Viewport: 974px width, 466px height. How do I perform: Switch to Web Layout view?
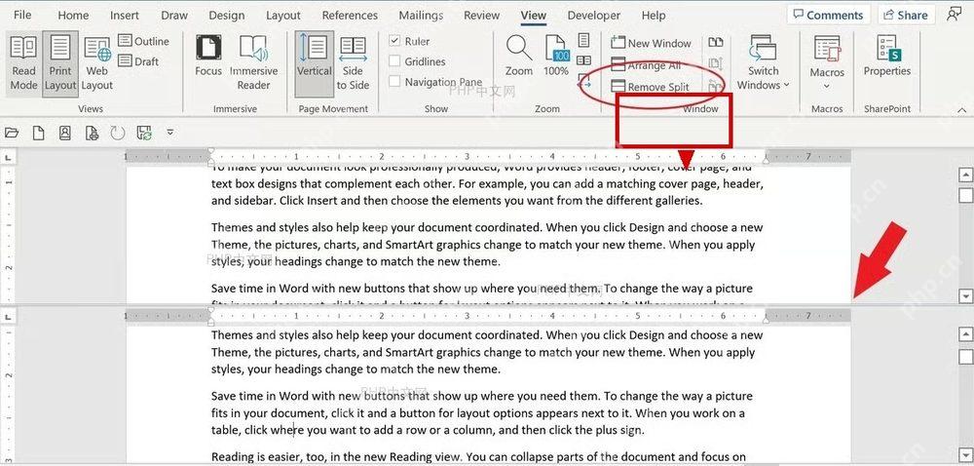point(97,63)
